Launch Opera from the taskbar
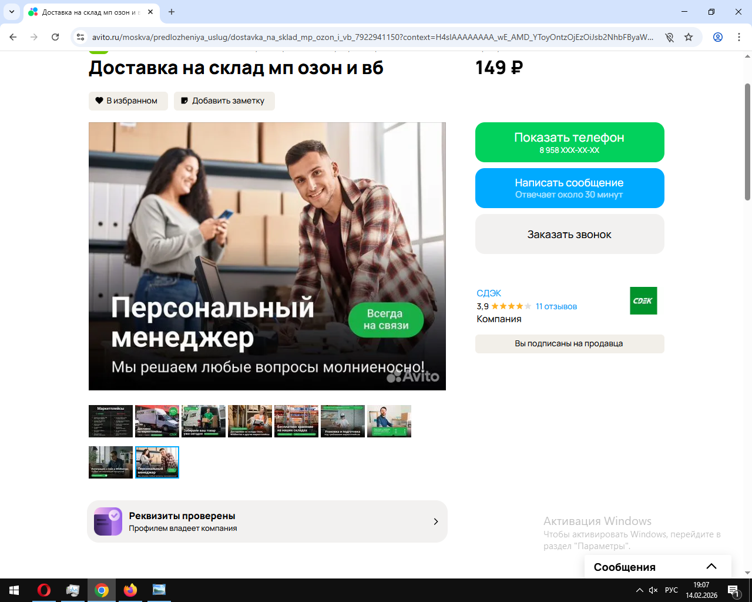Image resolution: width=752 pixels, height=602 pixels. tap(44, 590)
